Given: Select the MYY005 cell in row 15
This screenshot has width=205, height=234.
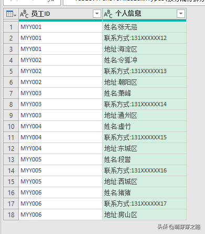Looking at the screenshot, I should click(x=60, y=181).
